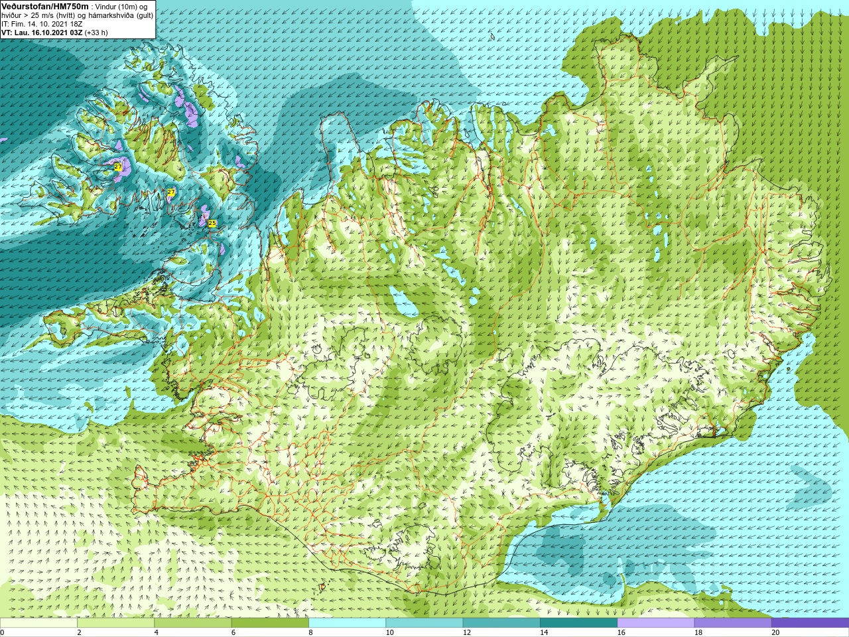849x637 pixels.
Task: Click legend scale value 8
Action: click(311, 632)
